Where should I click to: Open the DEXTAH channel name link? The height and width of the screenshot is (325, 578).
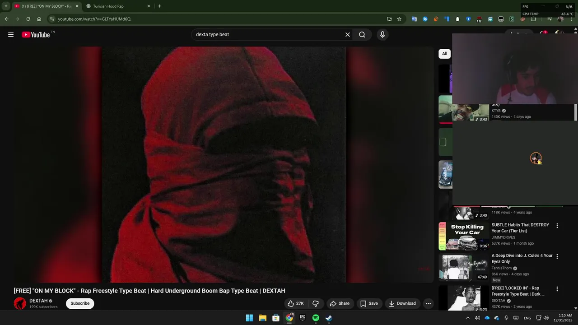point(38,301)
